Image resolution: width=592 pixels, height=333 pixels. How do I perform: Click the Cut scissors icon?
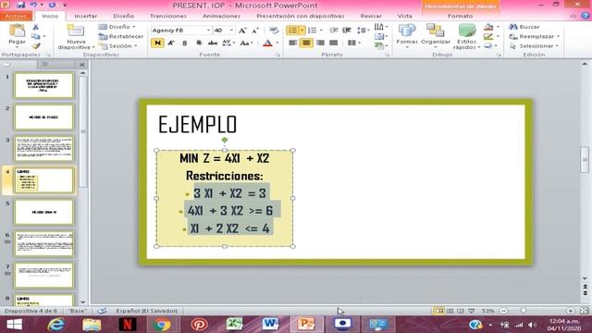(35, 27)
